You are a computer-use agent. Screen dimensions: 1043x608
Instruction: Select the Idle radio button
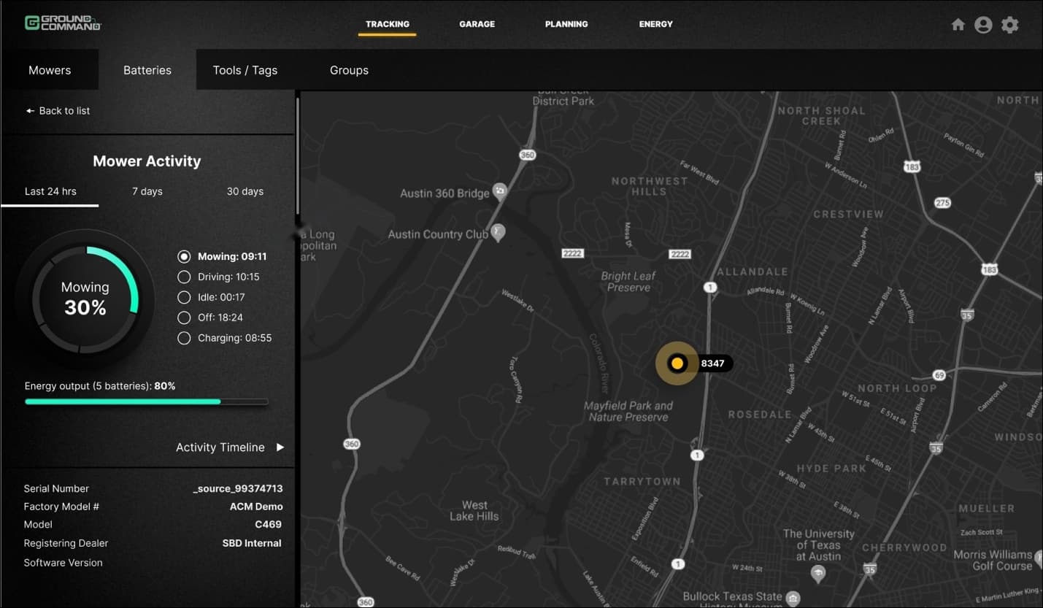pos(184,297)
